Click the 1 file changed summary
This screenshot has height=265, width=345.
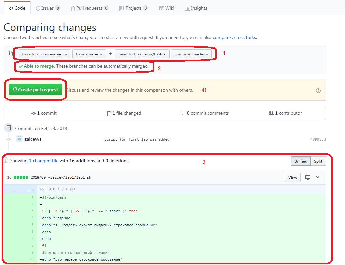pyautogui.click(x=124, y=113)
